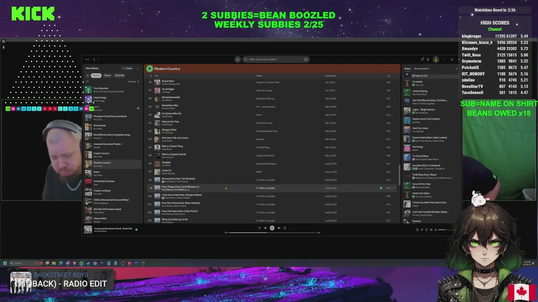Screen dimensions: 538x302
Task: Go forward with the Spotify right arrow
Action: pyautogui.click(x=99, y=59)
